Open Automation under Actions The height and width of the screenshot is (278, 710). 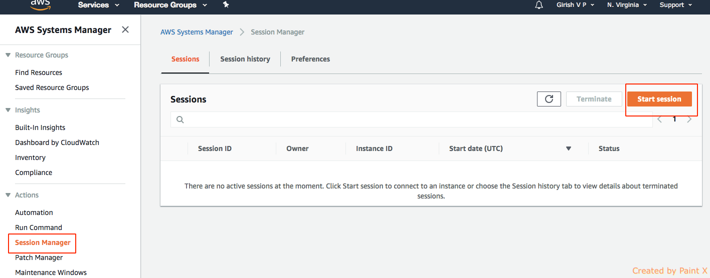[34, 212]
